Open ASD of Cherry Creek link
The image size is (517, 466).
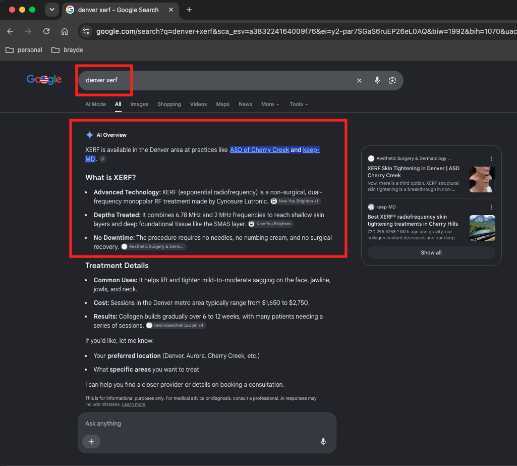259,150
